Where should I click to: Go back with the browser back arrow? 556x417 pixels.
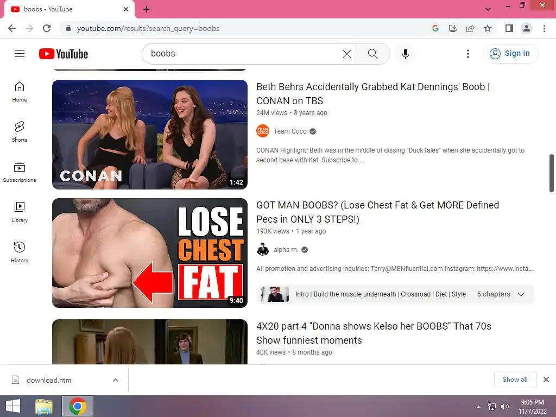(12, 28)
